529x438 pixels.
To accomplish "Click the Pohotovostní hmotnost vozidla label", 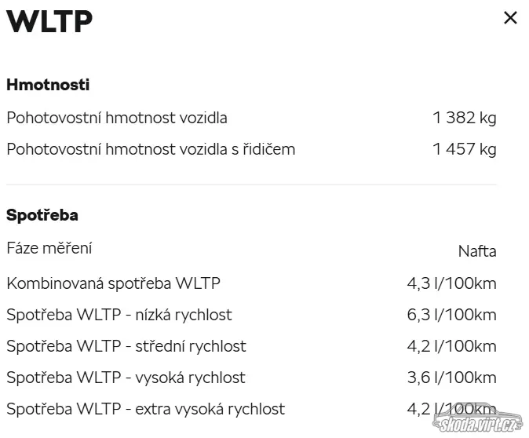I will (x=117, y=118).
